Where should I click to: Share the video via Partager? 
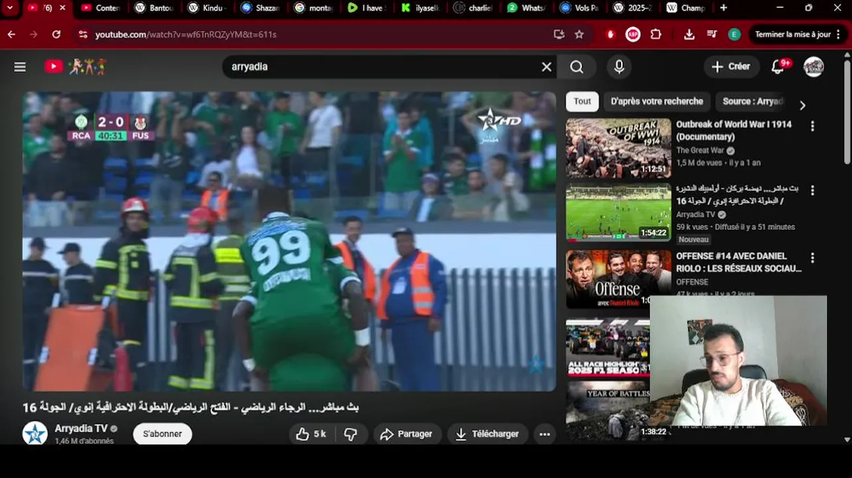406,434
